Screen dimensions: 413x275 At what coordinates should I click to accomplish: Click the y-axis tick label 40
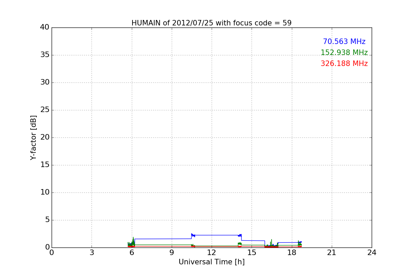[x=45, y=27]
